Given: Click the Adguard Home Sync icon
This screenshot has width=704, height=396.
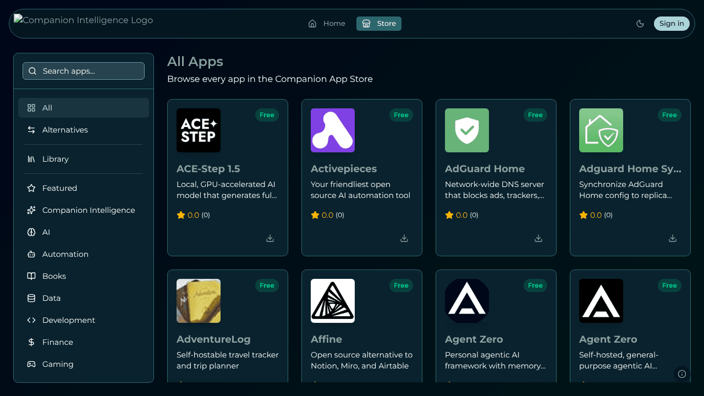Looking at the screenshot, I should (x=601, y=130).
